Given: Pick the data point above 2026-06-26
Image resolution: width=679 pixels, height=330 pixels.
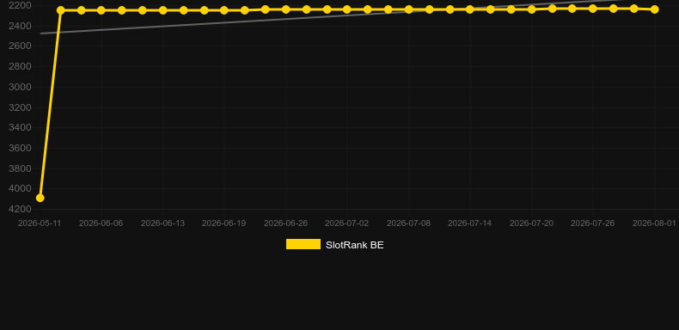Looking at the screenshot, I should click(x=286, y=9).
